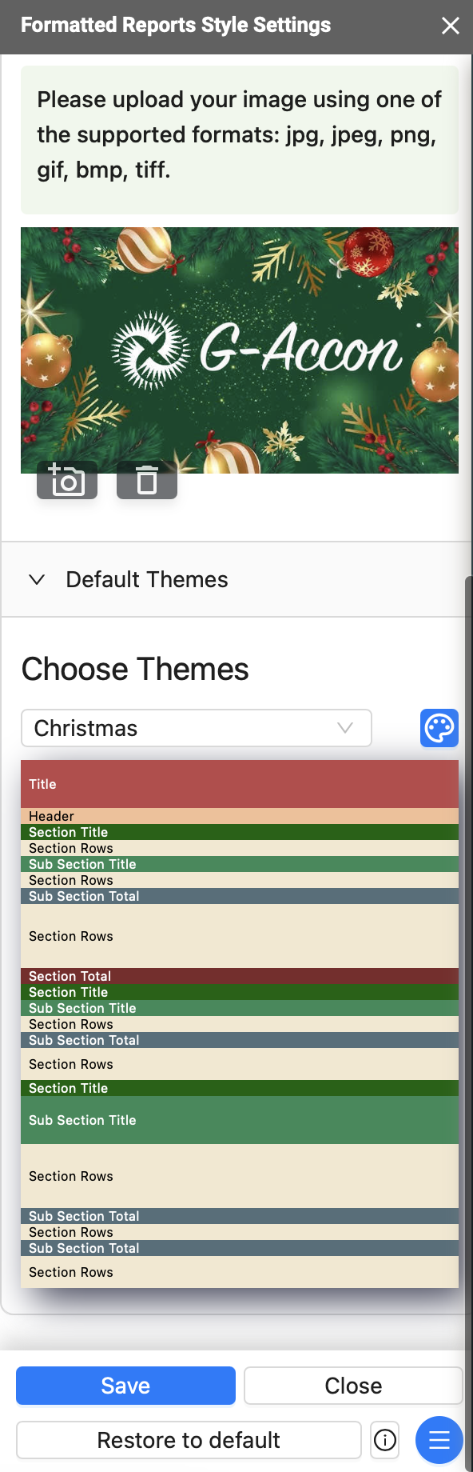
Task: Click the tall Sub Section Title block
Action: click(x=240, y=1120)
